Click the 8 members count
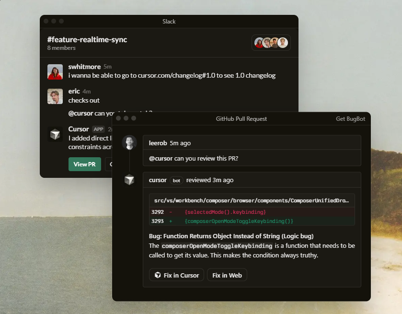 pyautogui.click(x=61, y=48)
